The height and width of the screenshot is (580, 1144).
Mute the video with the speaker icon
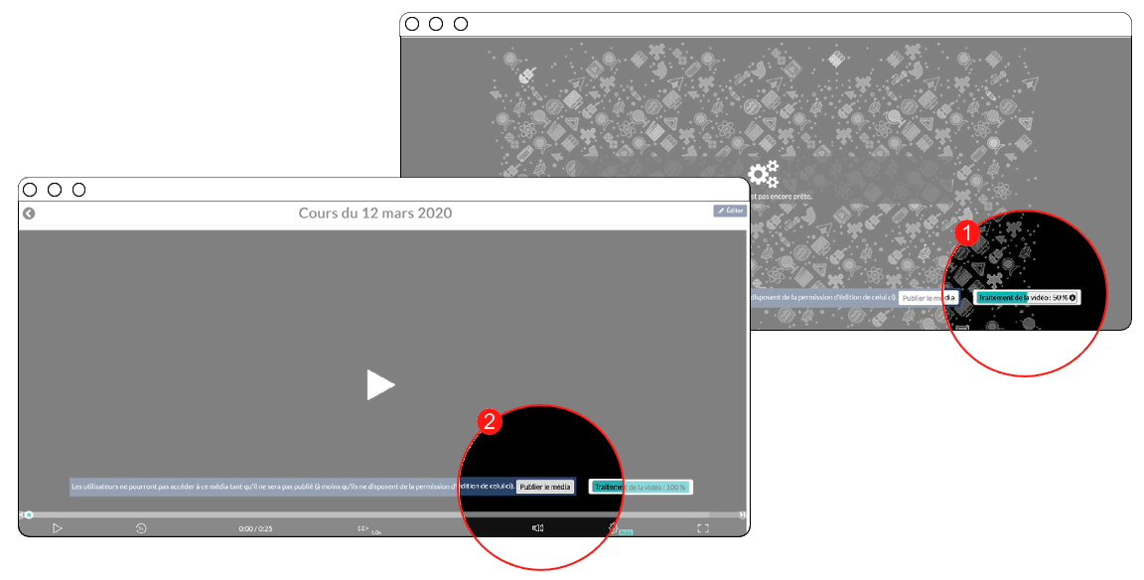pos(537,528)
